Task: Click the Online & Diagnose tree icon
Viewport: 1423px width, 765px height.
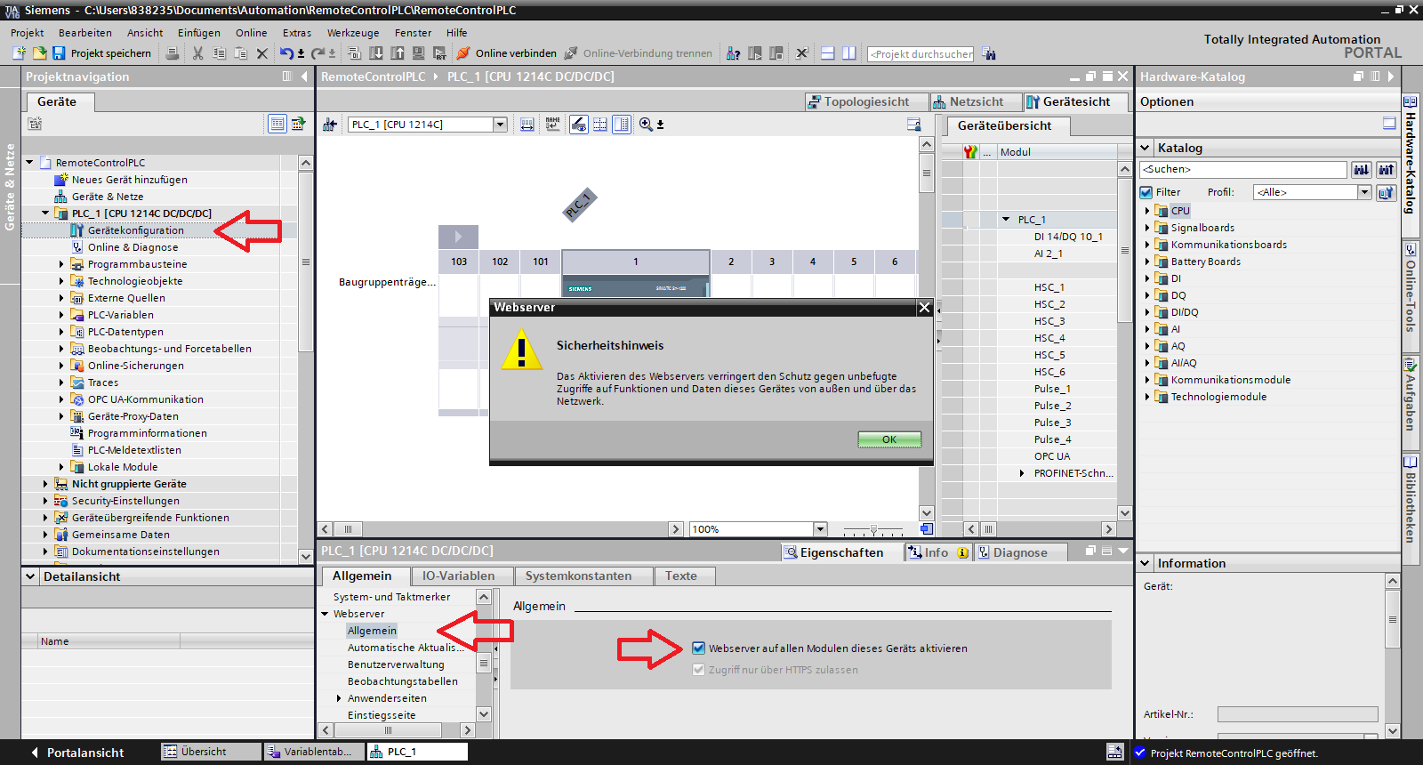Action: pos(77,247)
